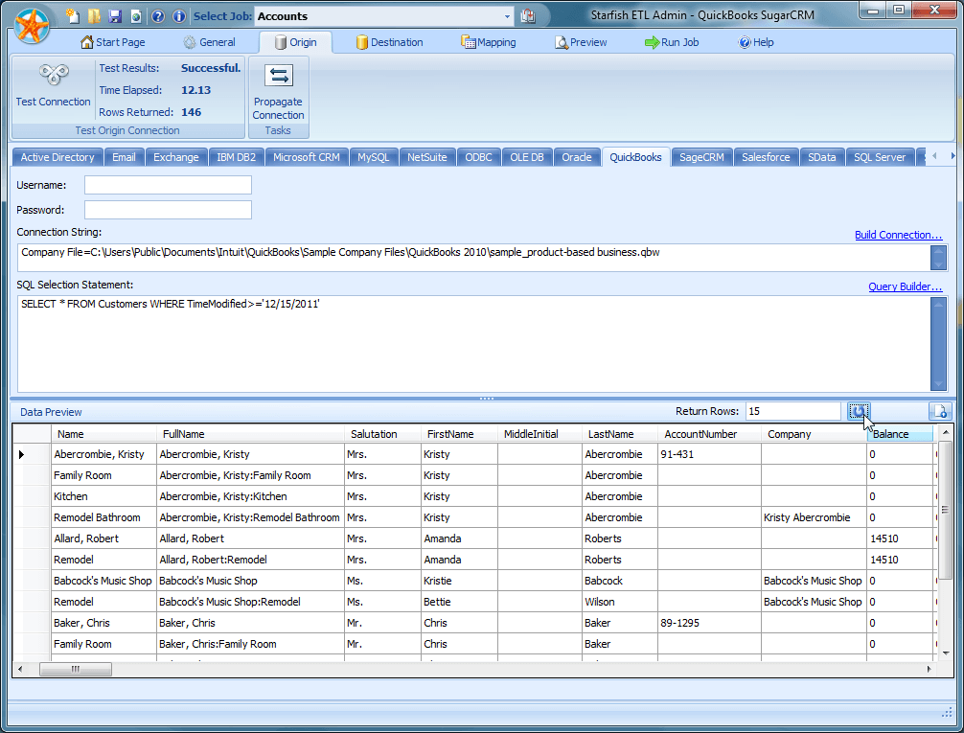Click the Username input field
Image resolution: width=964 pixels, height=733 pixels.
pyautogui.click(x=168, y=185)
